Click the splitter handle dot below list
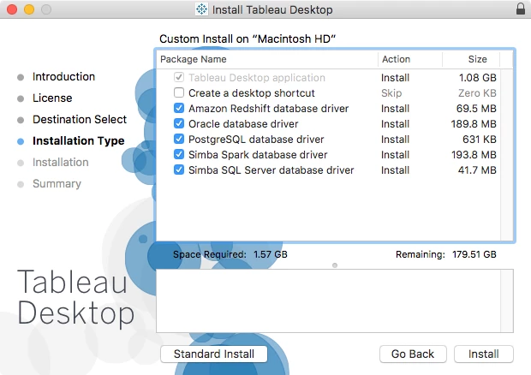The height and width of the screenshot is (375, 531). (x=335, y=265)
